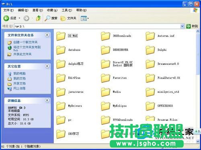Open the Edit menu
Viewport: 201px width, 150px height.
(23, 10)
